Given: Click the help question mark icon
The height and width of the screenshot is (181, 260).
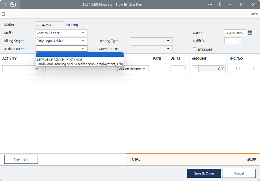Looking at the screenshot, I should [219, 5].
